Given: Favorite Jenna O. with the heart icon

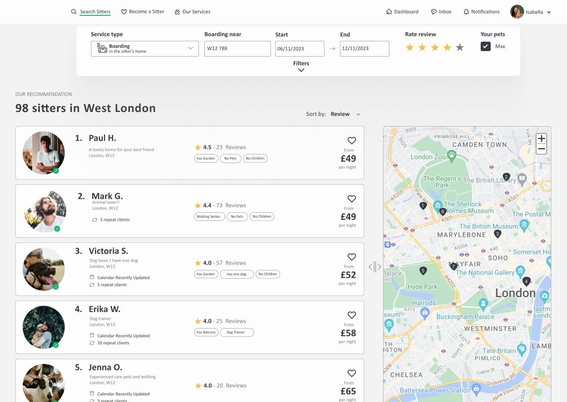Looking at the screenshot, I should (x=352, y=373).
